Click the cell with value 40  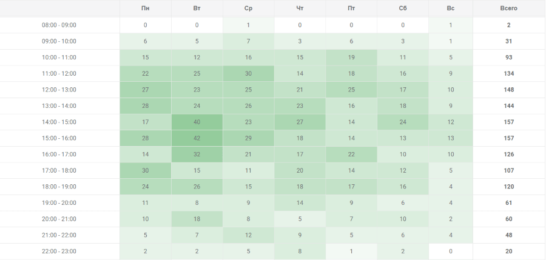pos(197,122)
